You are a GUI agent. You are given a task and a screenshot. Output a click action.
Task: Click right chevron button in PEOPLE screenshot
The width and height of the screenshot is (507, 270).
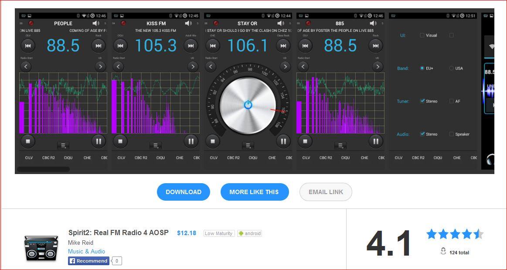click(x=100, y=67)
